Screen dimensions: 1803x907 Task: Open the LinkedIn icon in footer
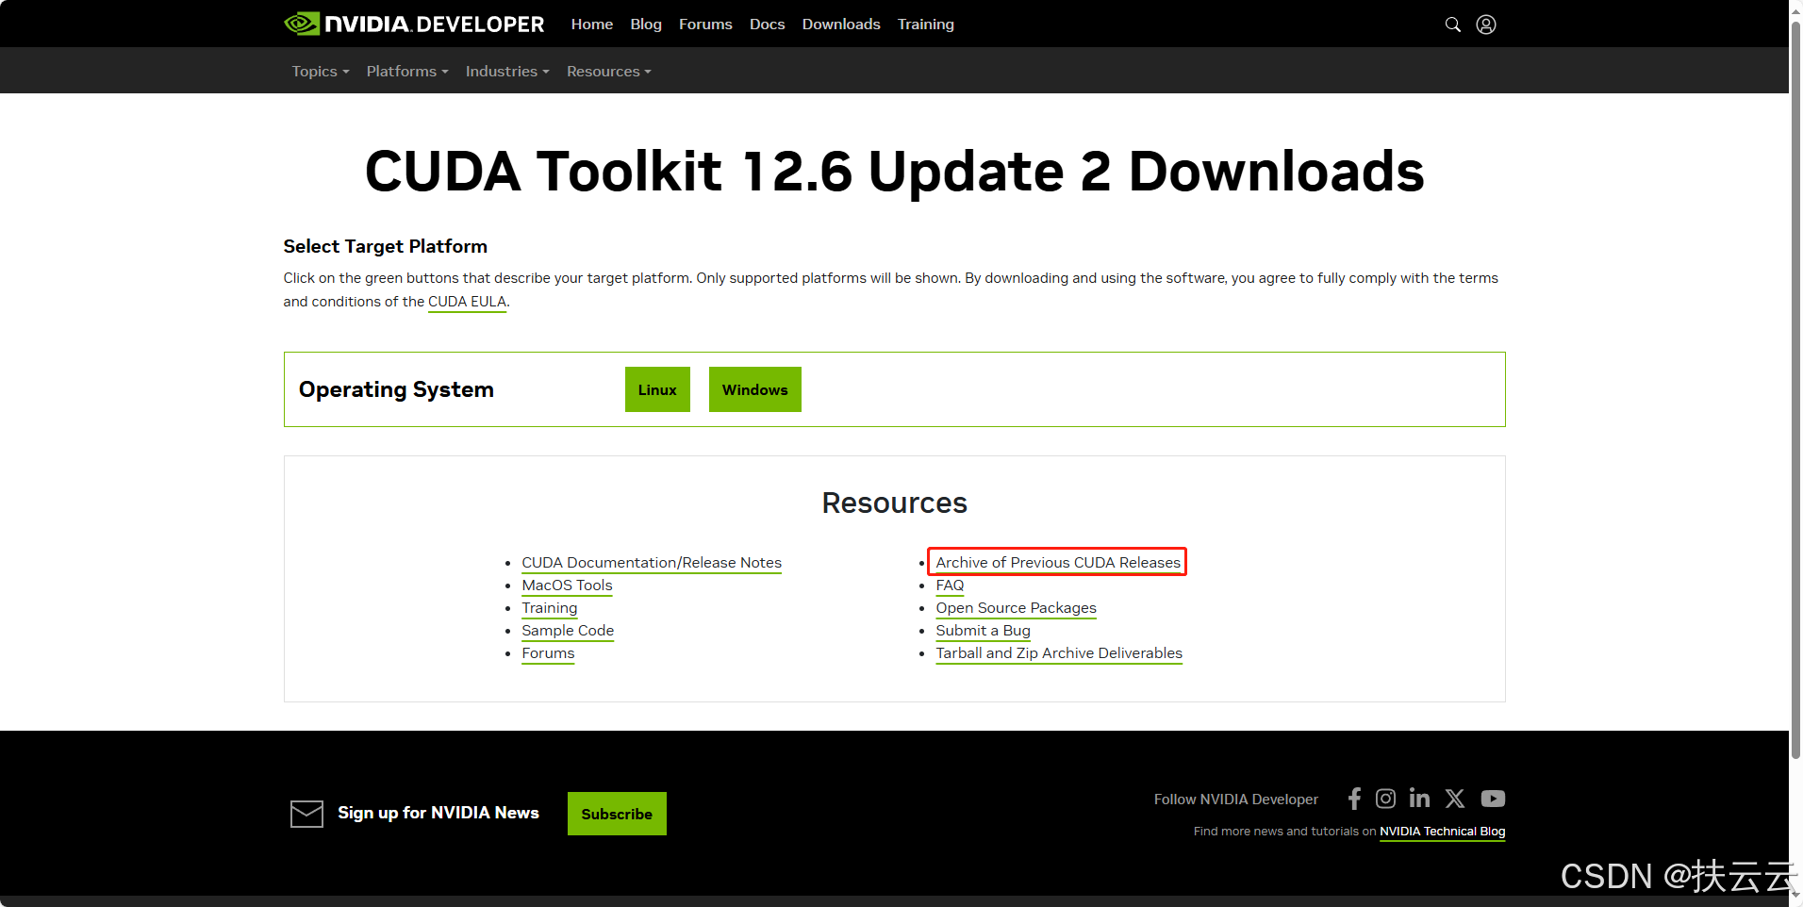click(1419, 799)
